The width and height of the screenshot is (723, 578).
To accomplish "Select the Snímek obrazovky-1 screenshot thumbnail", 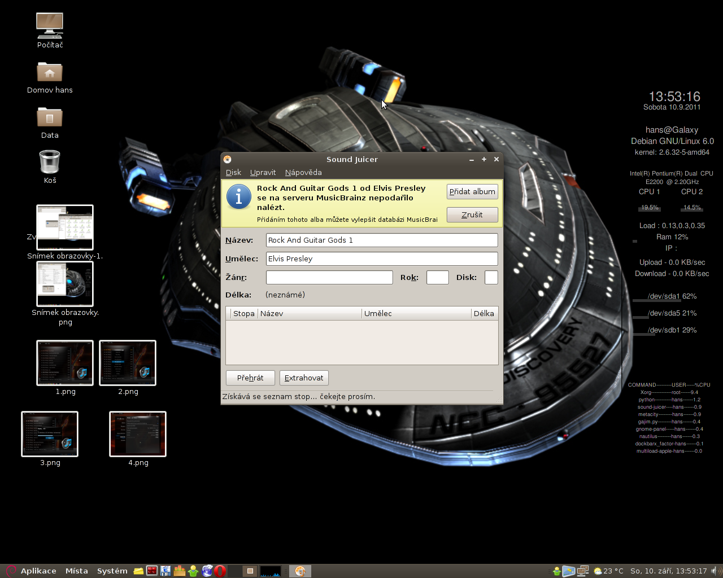I will 65,227.
